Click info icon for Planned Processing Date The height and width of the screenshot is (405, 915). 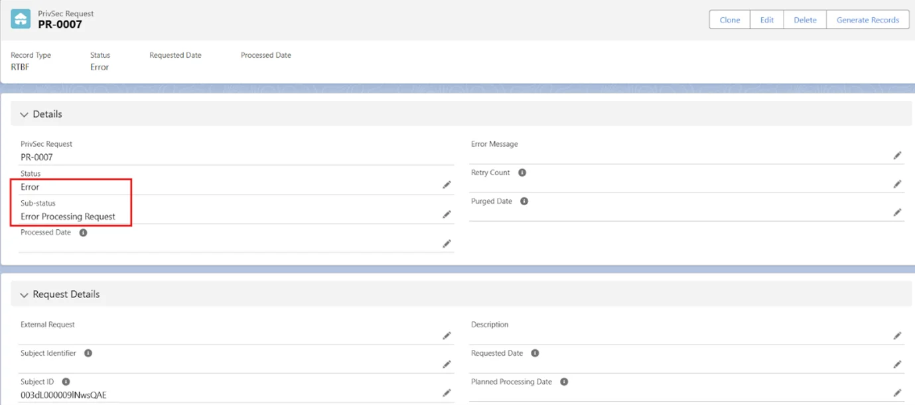564,382
